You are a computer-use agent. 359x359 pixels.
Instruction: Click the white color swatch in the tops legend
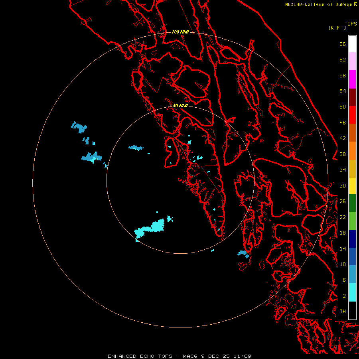(352, 44)
